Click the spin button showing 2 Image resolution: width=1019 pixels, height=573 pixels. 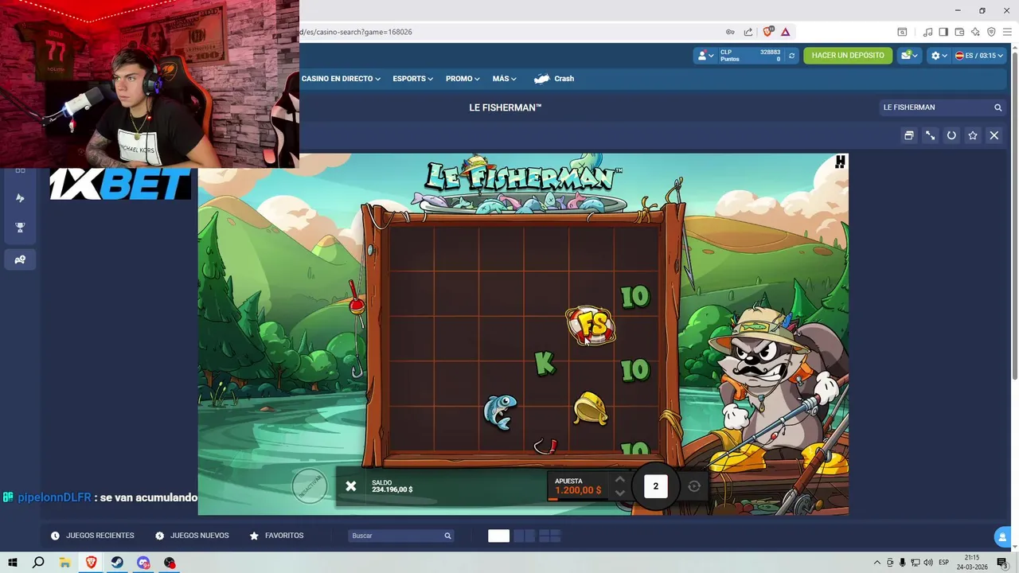click(656, 486)
